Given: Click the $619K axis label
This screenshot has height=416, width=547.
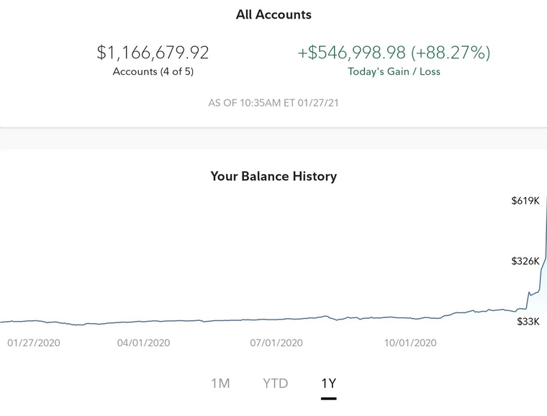Looking at the screenshot, I should tap(525, 201).
